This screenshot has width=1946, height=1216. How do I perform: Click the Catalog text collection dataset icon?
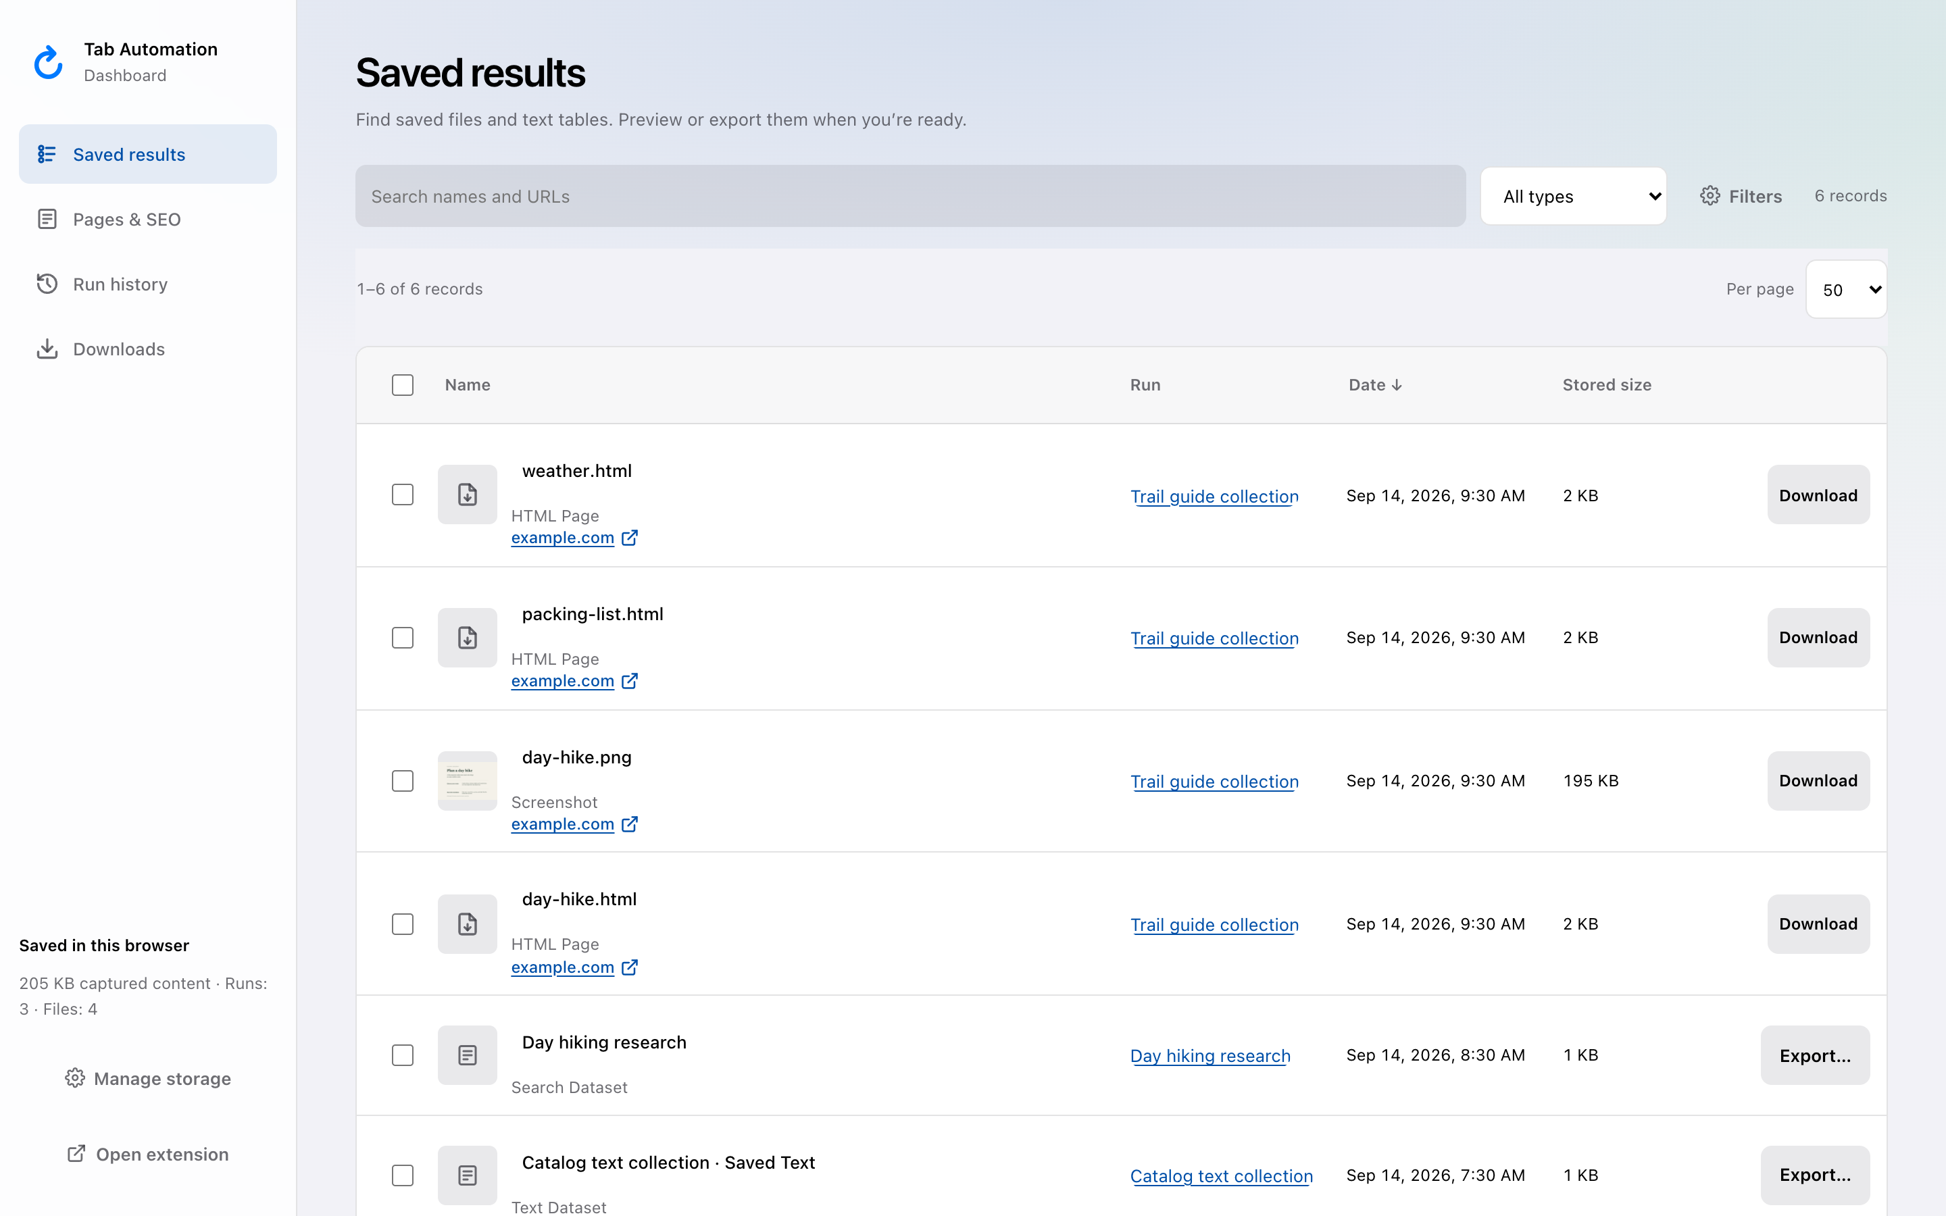coord(467,1175)
